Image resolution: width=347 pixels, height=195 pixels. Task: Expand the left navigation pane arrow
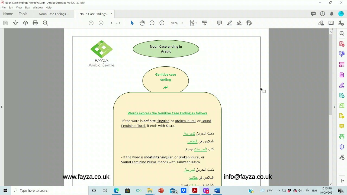click(2, 107)
